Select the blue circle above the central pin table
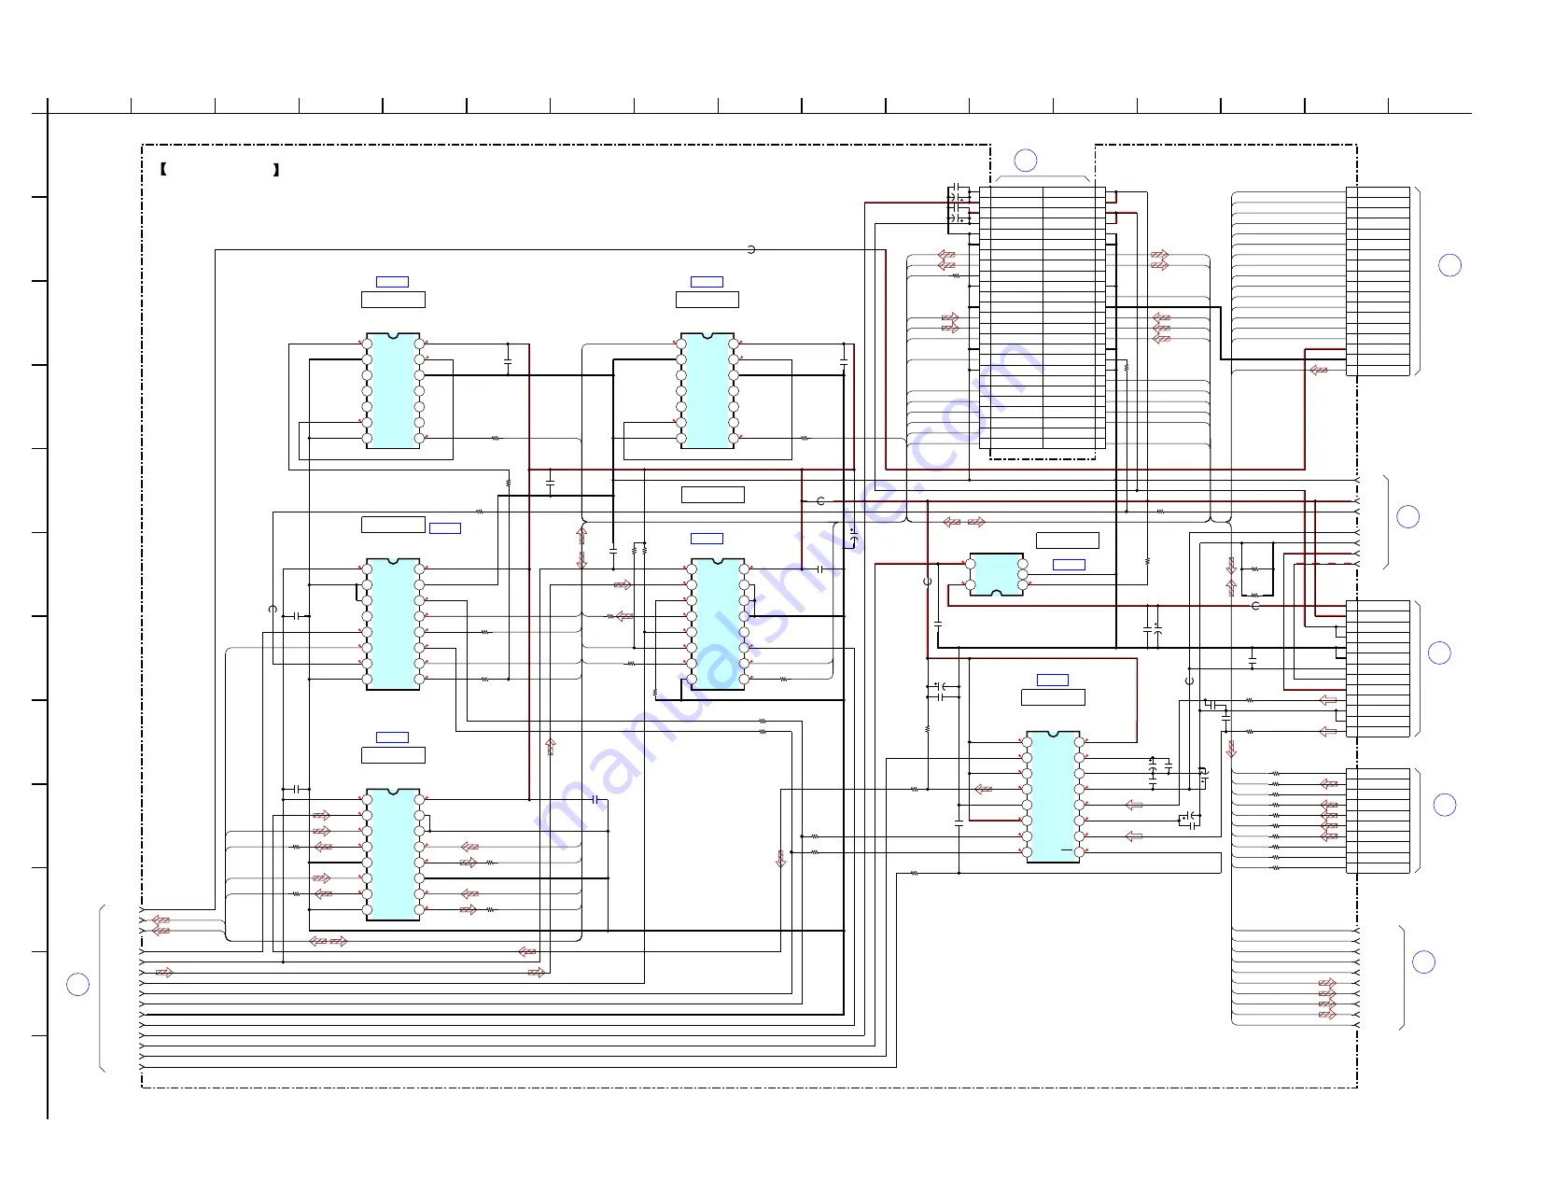 click(1025, 161)
